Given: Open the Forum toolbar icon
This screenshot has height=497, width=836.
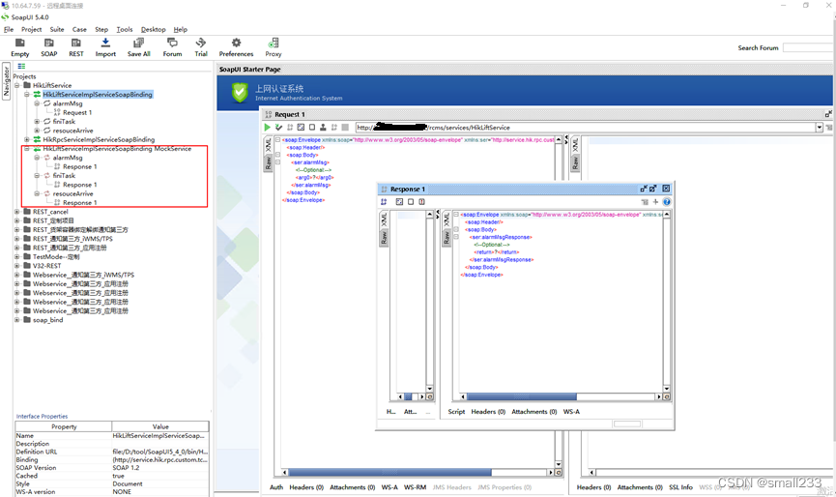Looking at the screenshot, I should [172, 43].
